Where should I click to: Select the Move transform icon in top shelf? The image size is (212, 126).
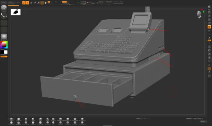31,3
